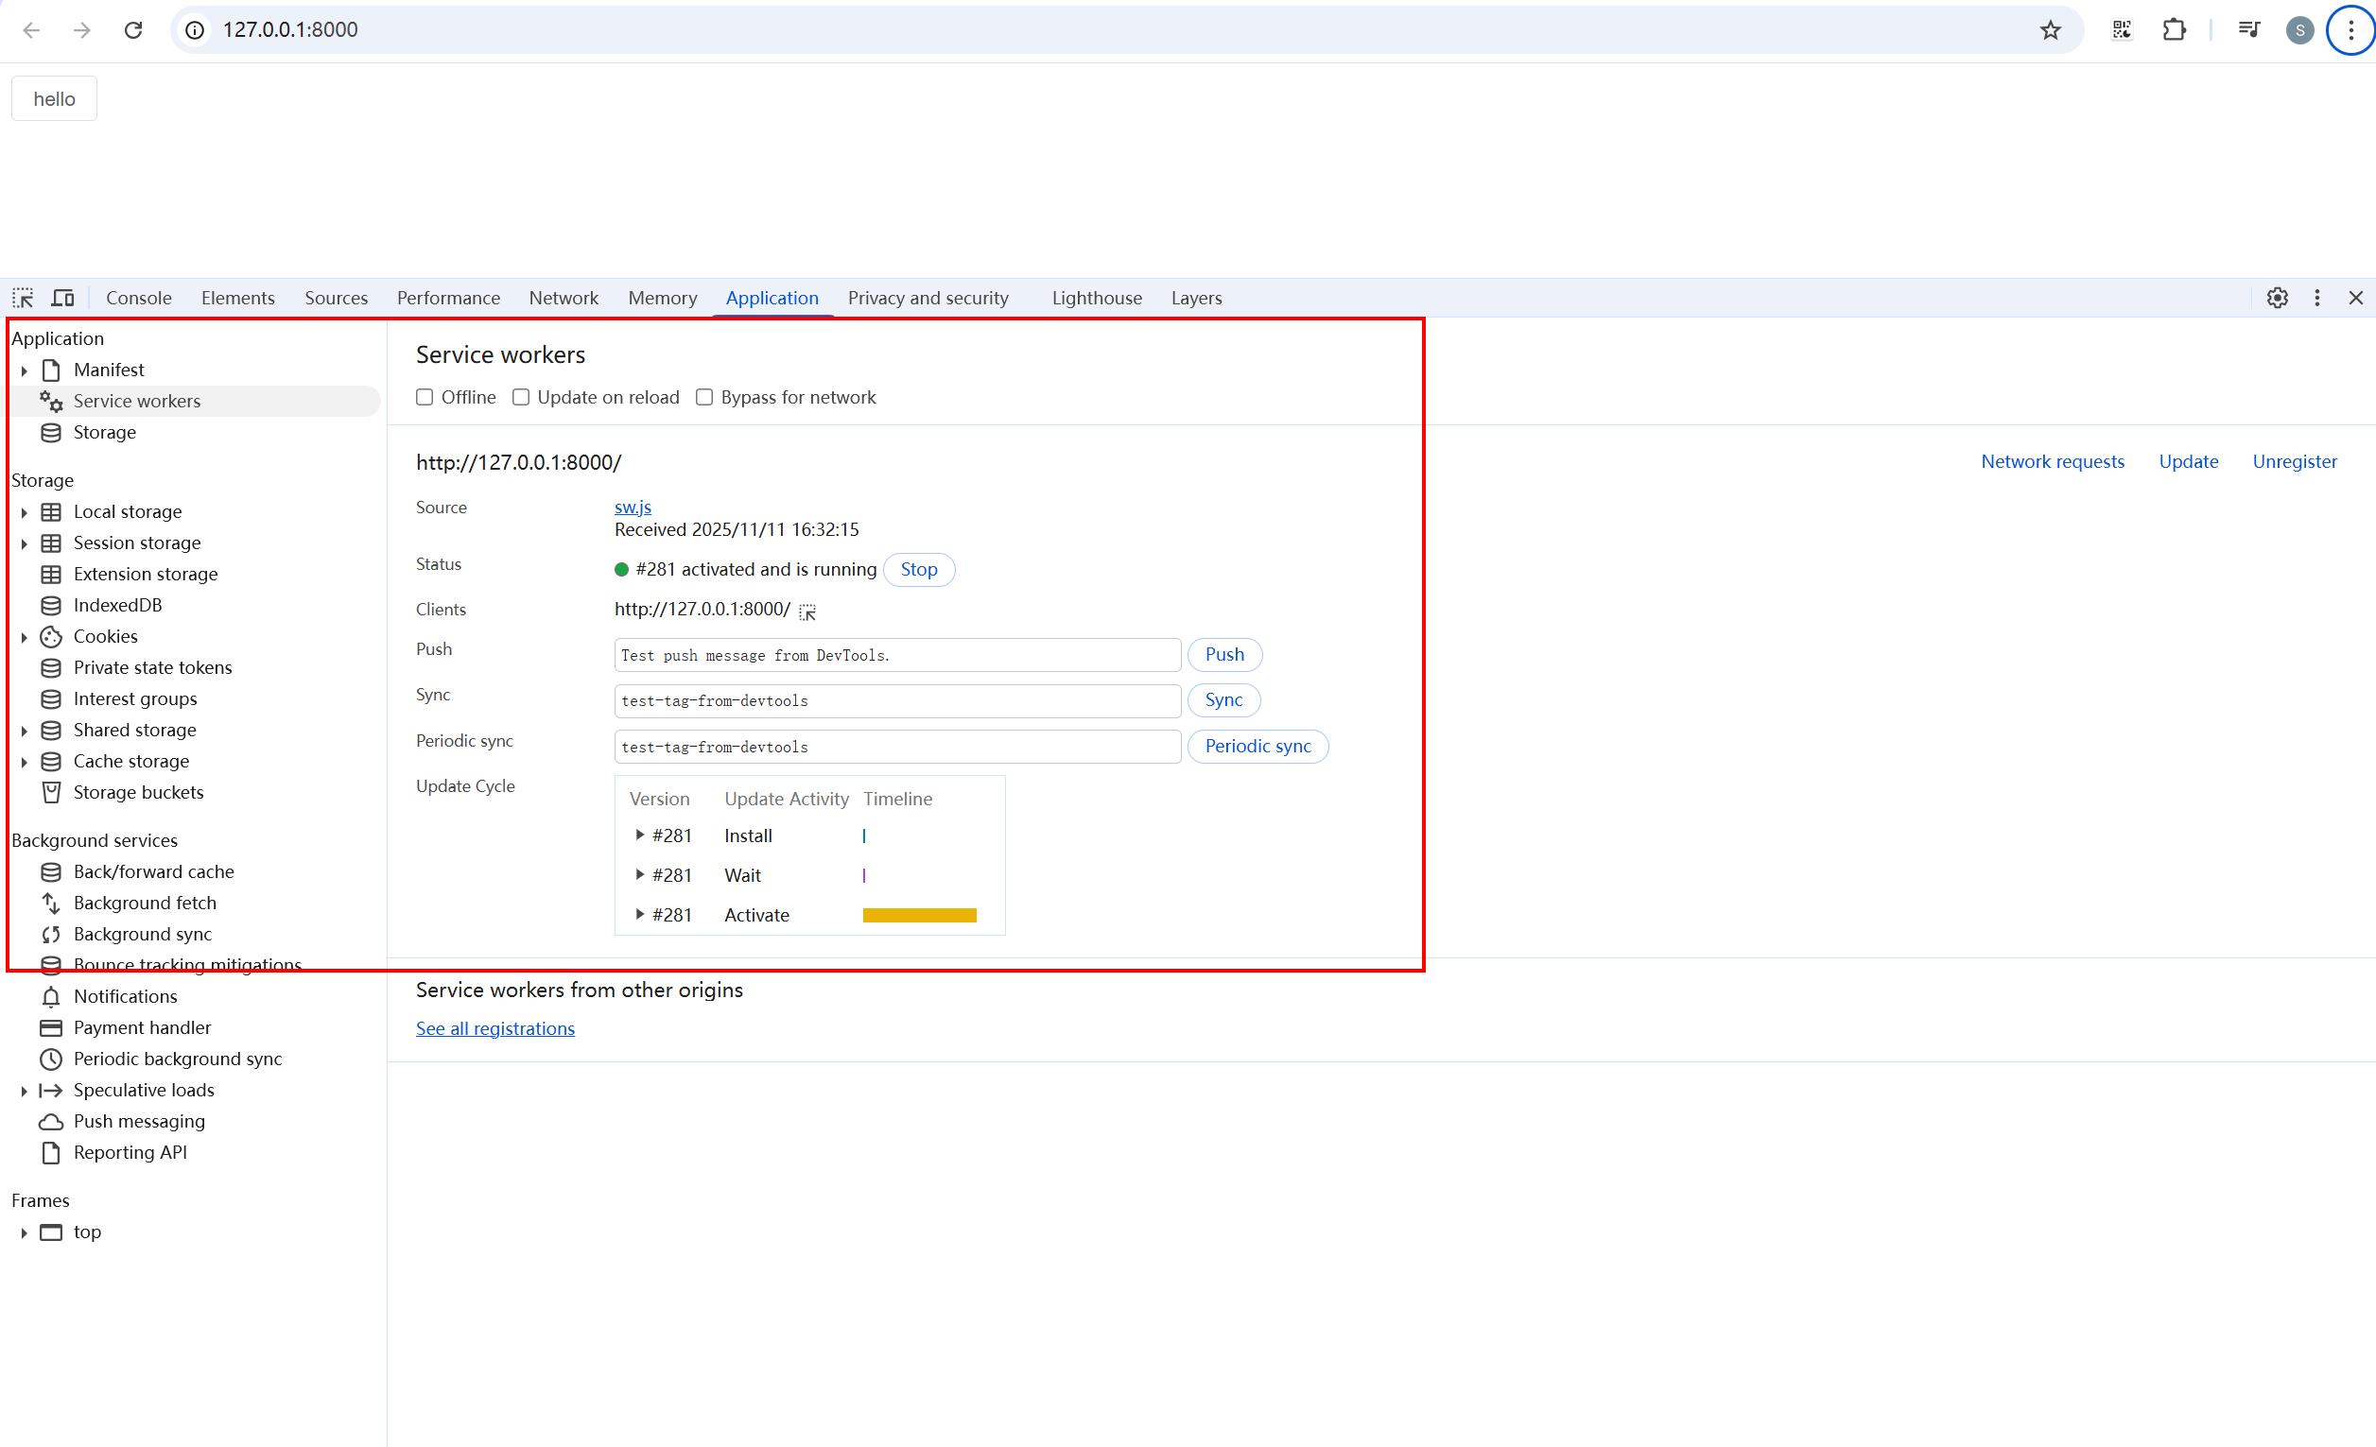Click the Push message input field

click(896, 655)
